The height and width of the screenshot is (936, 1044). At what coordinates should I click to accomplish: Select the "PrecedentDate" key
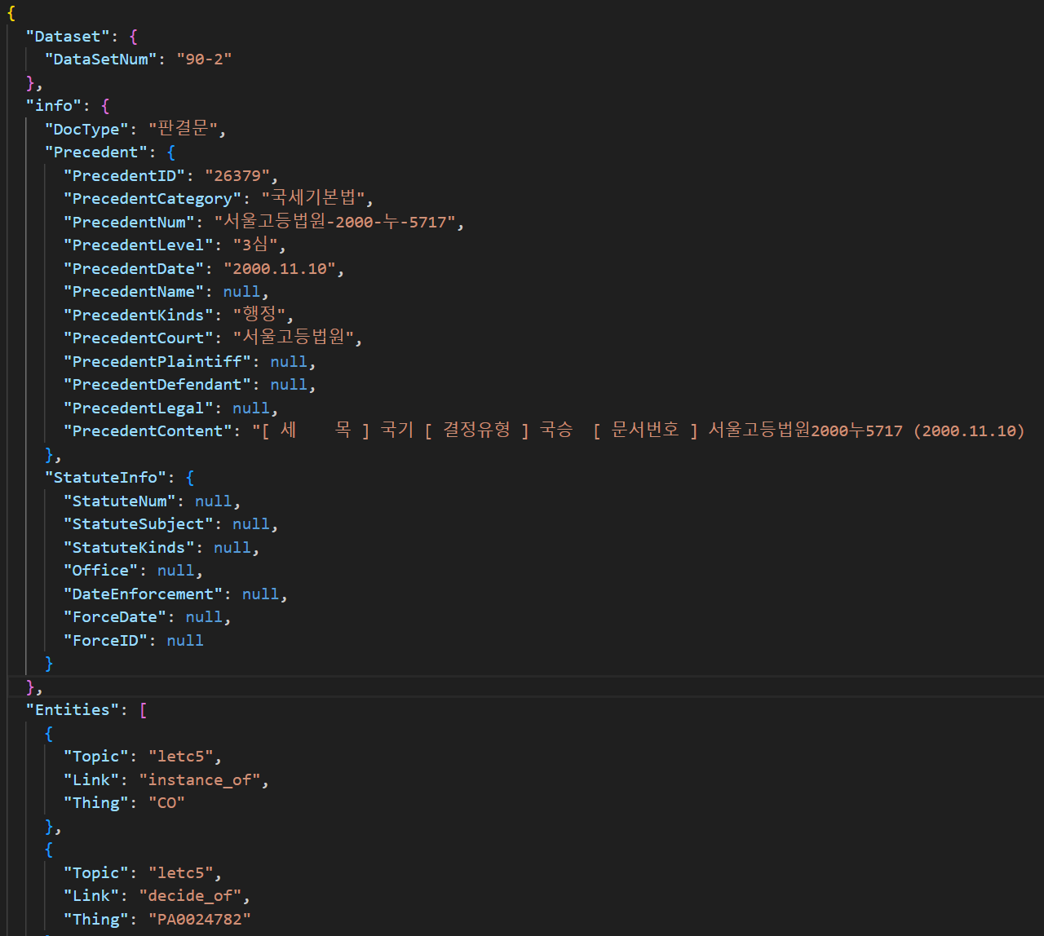(x=134, y=269)
